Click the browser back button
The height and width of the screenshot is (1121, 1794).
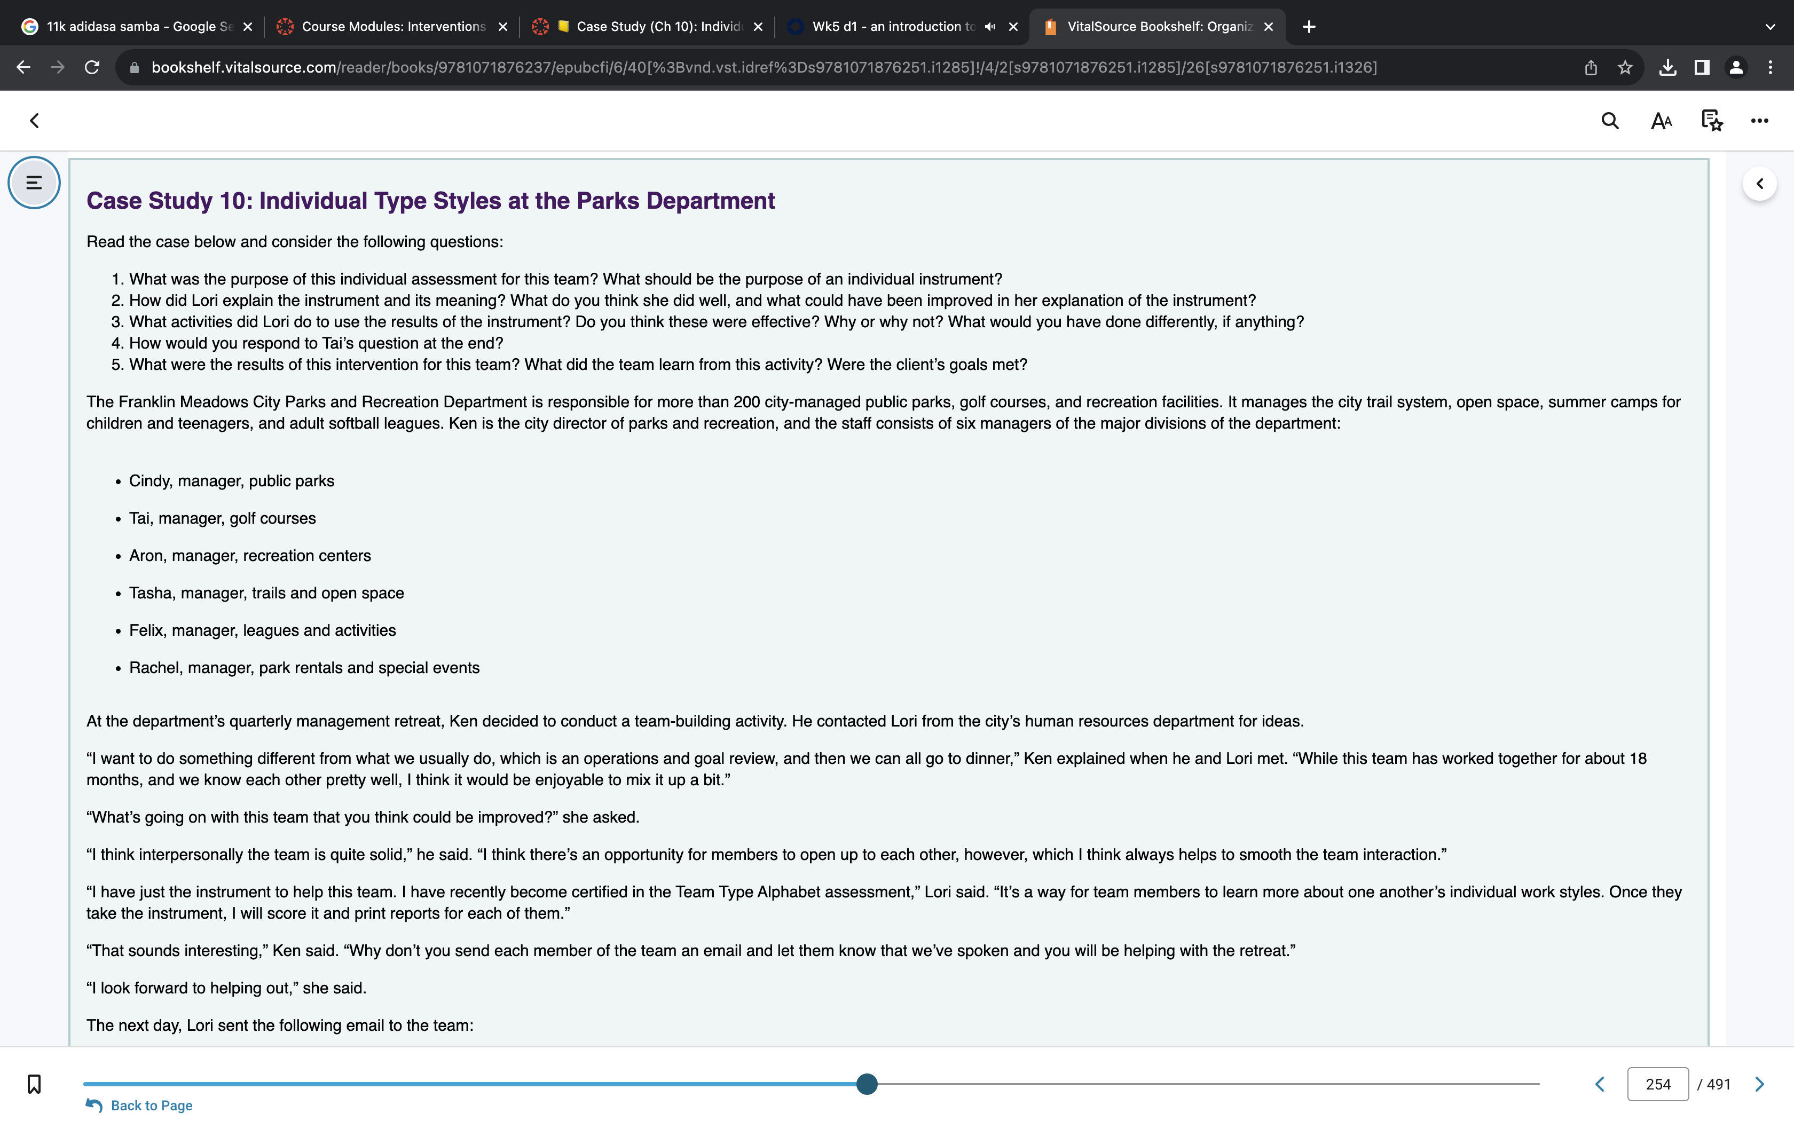point(23,67)
